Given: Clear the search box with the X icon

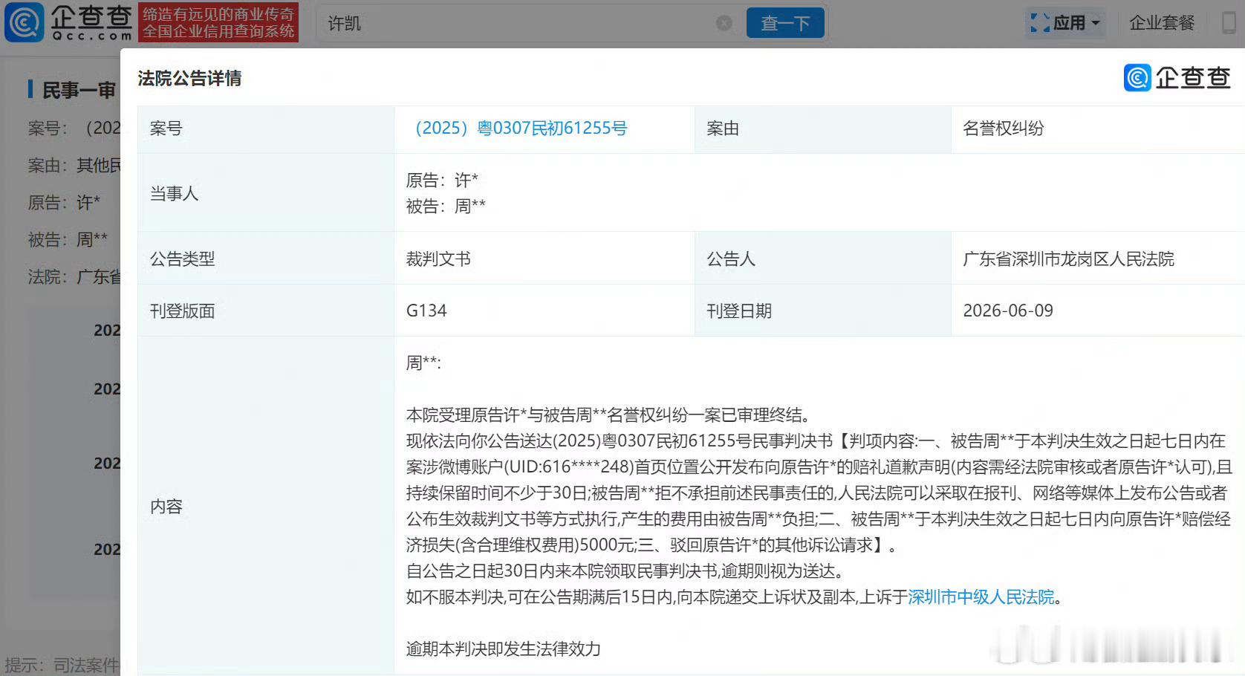Looking at the screenshot, I should (724, 23).
